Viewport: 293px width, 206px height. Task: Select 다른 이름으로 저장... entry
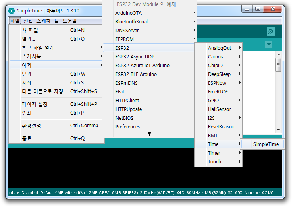coord(56,91)
